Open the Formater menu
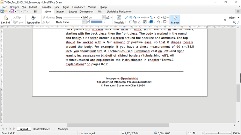This screenshot has height=135, width=241. click(x=46, y=7)
